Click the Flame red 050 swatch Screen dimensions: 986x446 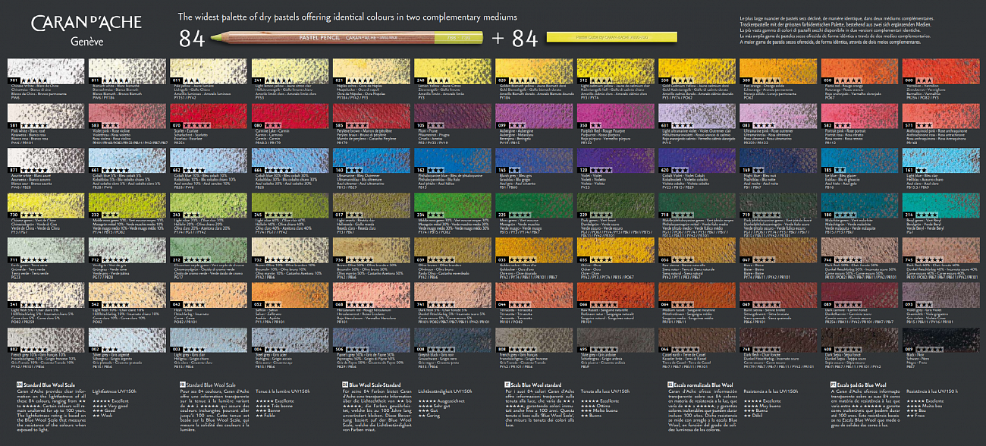click(x=860, y=71)
